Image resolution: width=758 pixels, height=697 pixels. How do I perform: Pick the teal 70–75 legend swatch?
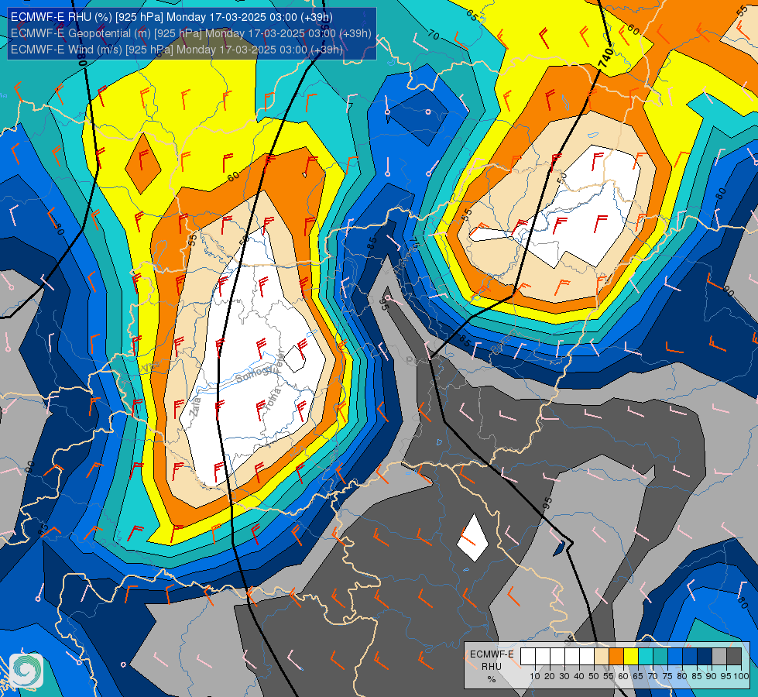point(660,657)
